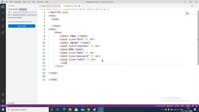199x112 pixels.
Task: Change indentation via Spaces: 4
Action: click(170, 106)
